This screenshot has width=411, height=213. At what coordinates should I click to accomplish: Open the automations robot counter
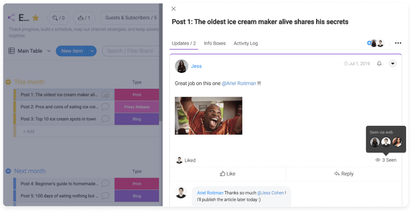84,18
